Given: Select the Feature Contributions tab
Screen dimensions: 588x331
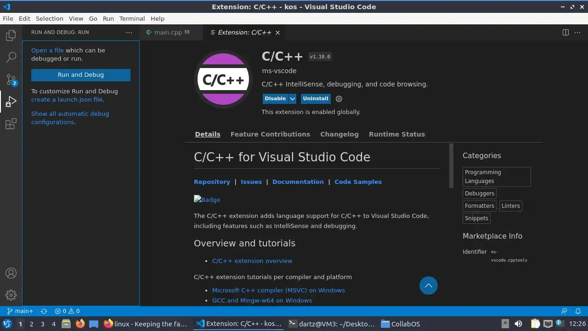Looking at the screenshot, I should [270, 134].
